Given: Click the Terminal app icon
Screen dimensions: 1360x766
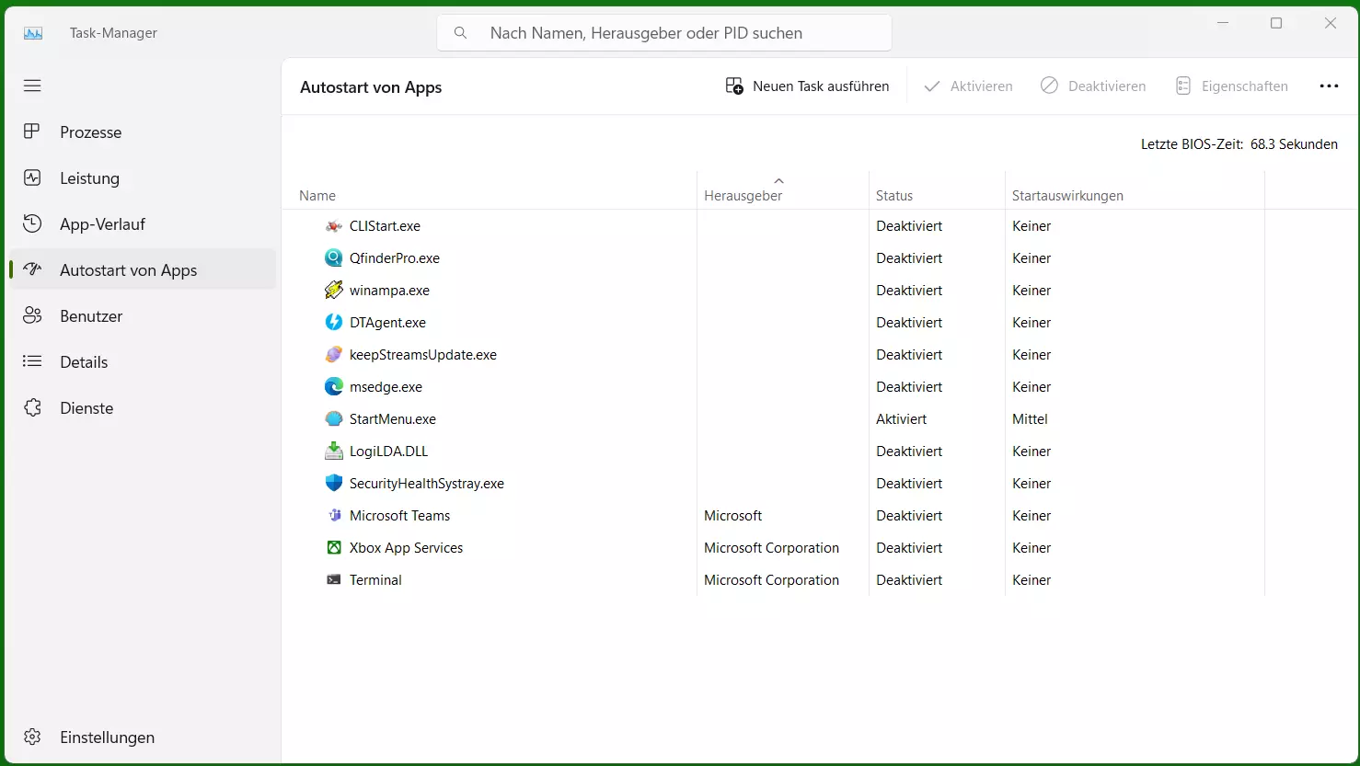Looking at the screenshot, I should pos(334,579).
